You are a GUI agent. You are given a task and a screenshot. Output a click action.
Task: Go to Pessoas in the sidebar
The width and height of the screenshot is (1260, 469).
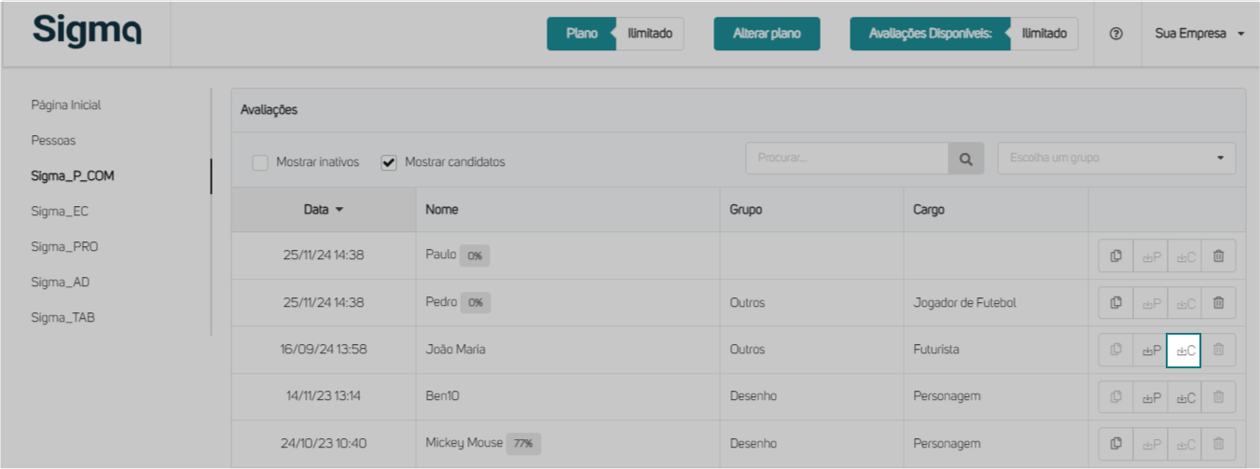[53, 141]
